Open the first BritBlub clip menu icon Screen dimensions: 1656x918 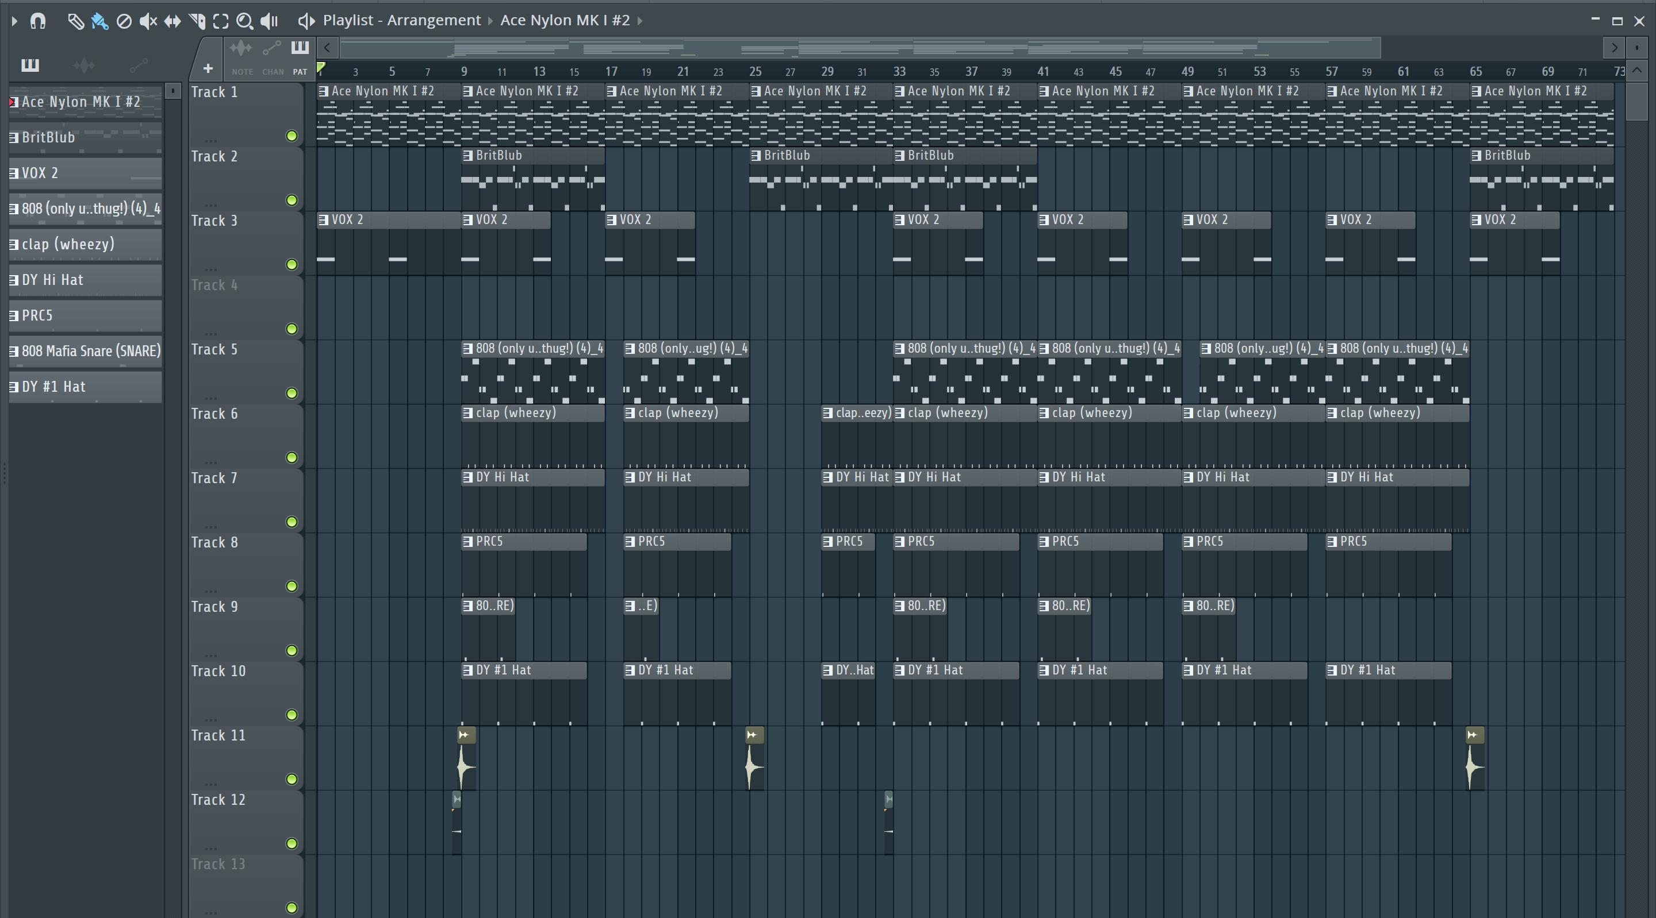468,156
